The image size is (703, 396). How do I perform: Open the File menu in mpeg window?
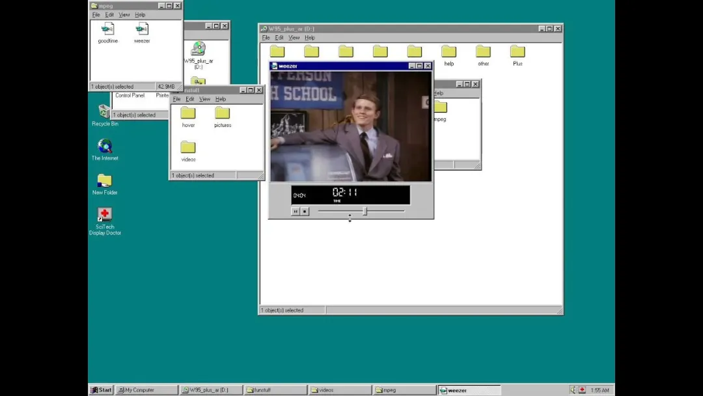click(x=96, y=15)
